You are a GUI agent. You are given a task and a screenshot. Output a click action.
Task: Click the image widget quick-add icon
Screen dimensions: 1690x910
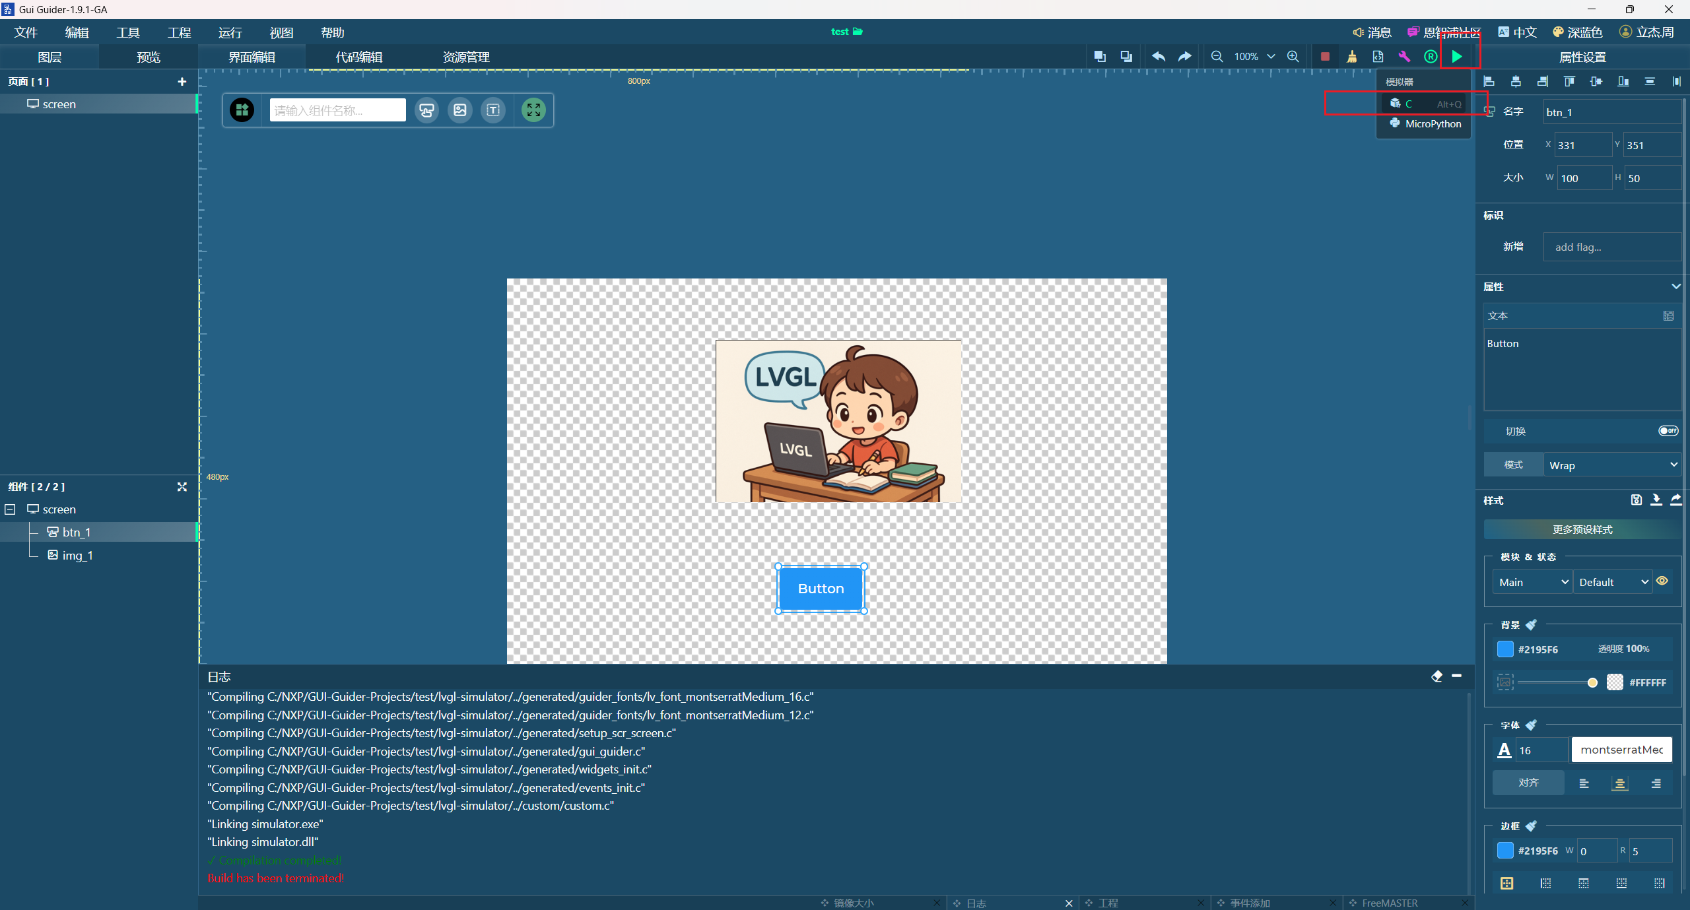pyautogui.click(x=460, y=110)
